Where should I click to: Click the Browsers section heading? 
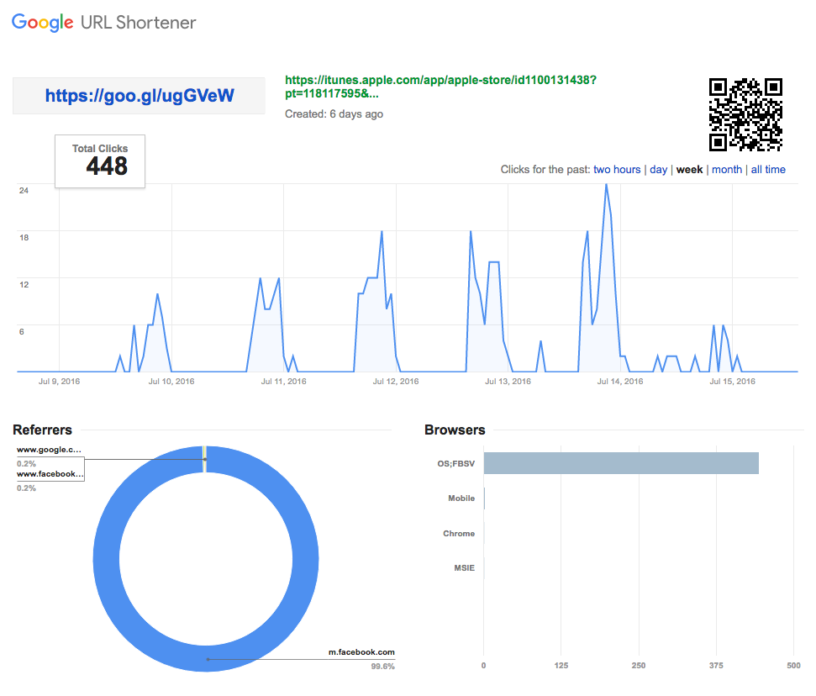tap(455, 430)
